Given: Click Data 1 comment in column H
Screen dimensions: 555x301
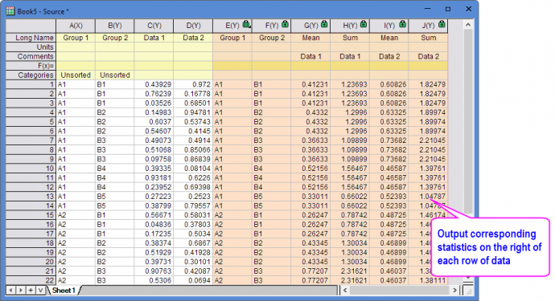Looking at the screenshot, I should pyautogui.click(x=350, y=56).
